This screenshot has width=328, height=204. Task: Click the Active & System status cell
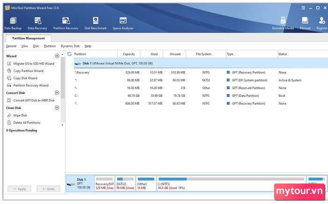(x=290, y=80)
